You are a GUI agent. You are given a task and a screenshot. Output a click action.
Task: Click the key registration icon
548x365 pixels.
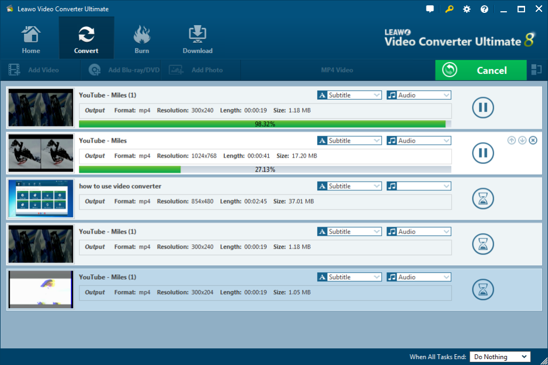click(449, 9)
